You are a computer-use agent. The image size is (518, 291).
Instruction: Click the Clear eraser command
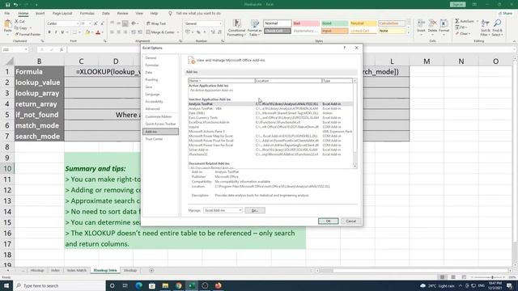pos(462,34)
